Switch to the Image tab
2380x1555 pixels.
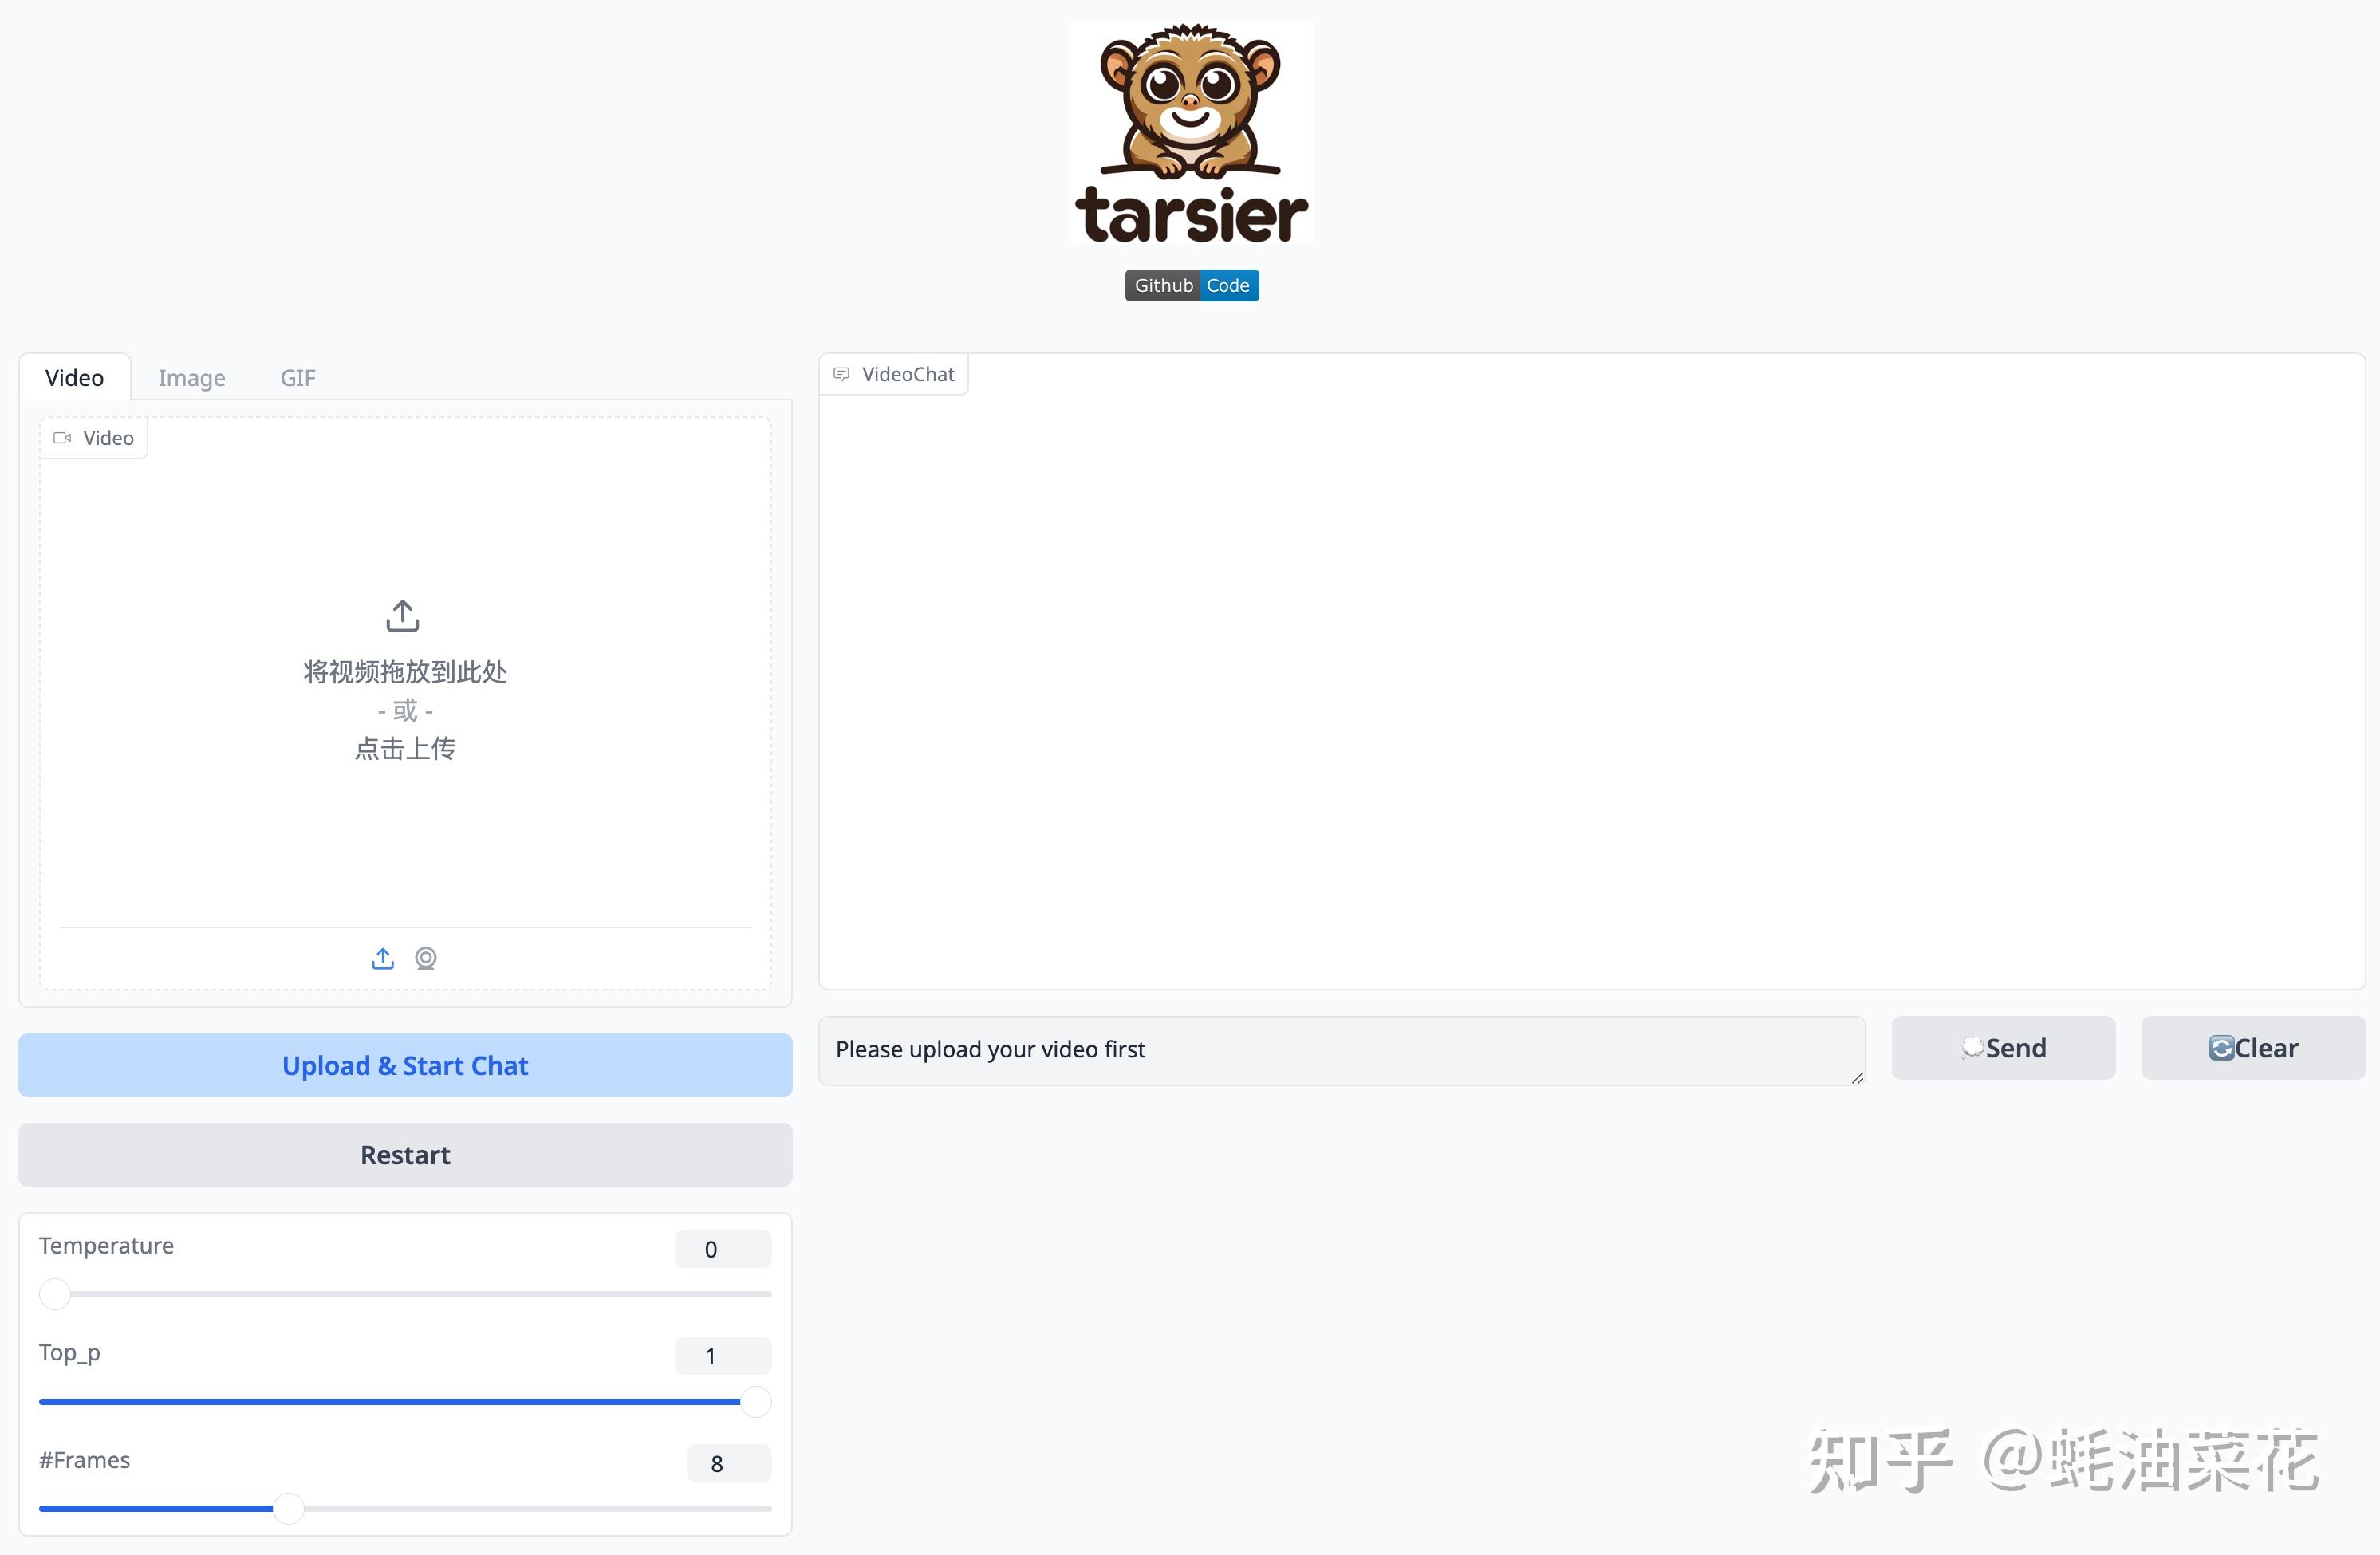click(191, 377)
